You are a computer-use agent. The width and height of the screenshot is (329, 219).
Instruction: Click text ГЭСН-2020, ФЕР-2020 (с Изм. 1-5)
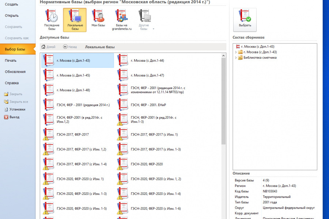tap(82, 208)
